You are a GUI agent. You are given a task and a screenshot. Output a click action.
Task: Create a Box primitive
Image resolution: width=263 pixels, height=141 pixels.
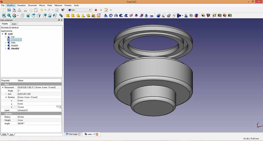tap(68, 16)
